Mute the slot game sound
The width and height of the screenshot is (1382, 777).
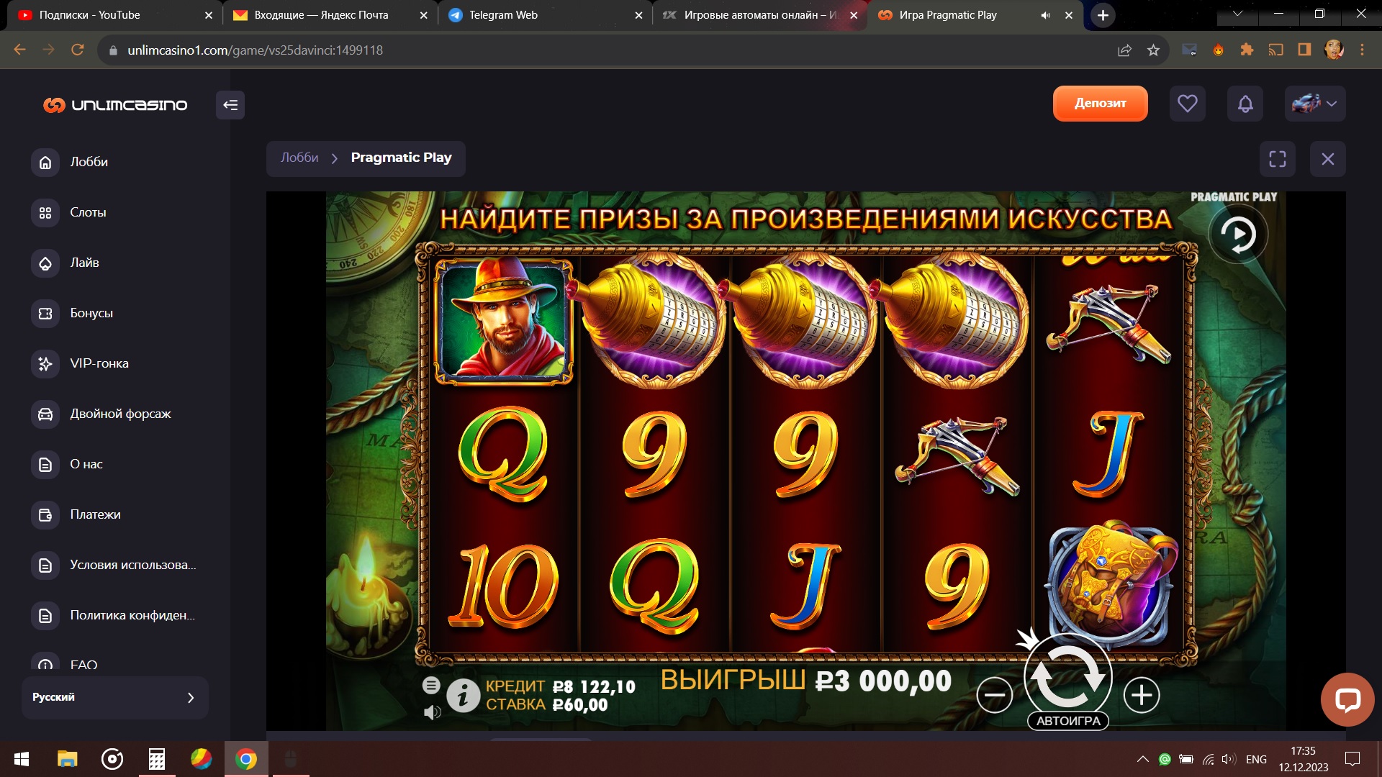(432, 712)
